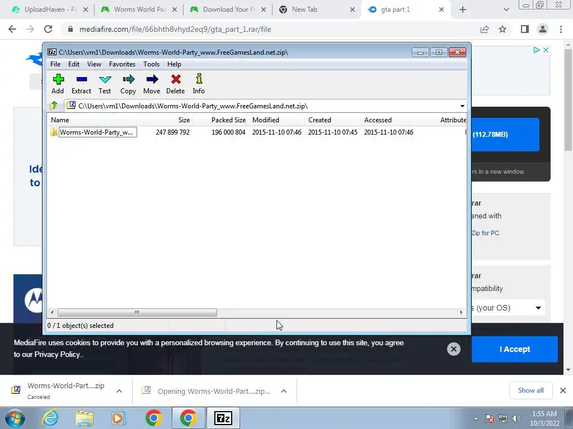This screenshot has width=573, height=429.
Task: Open the Windows Start button
Action: (15, 418)
